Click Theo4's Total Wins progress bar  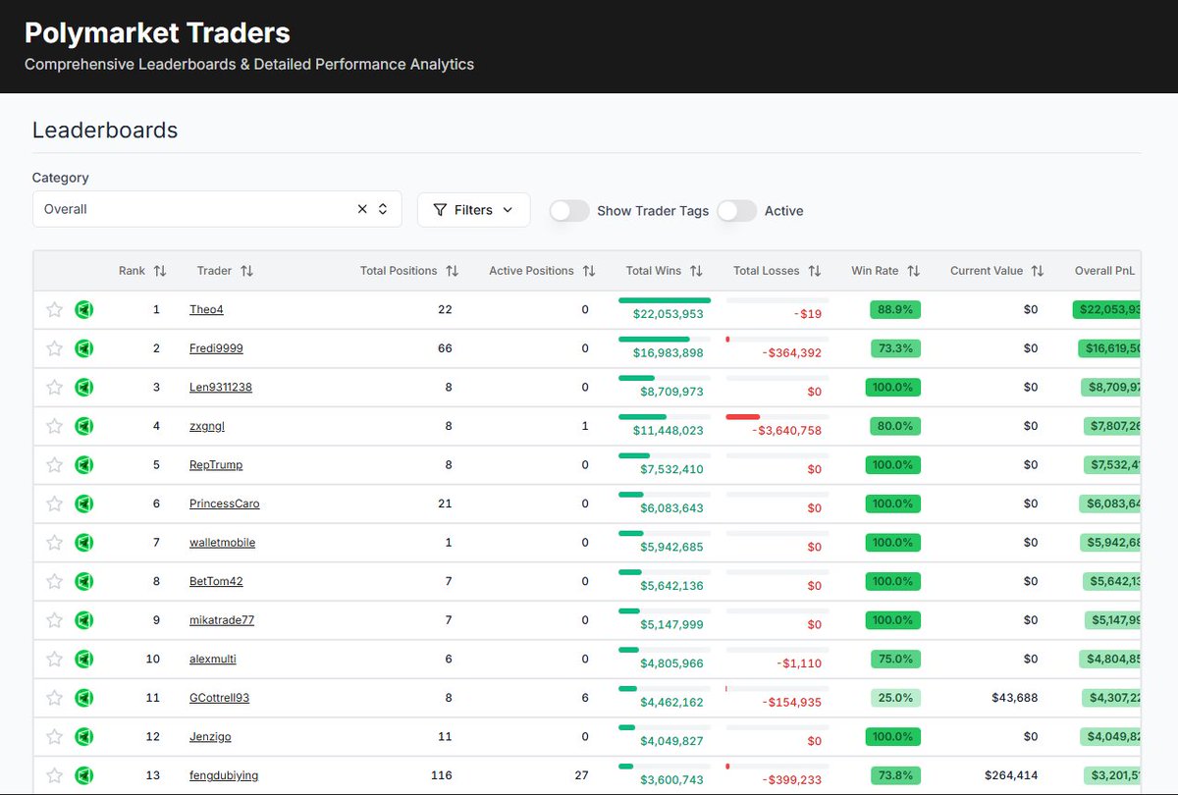pyautogui.click(x=664, y=299)
